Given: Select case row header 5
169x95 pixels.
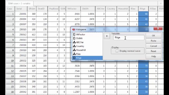Looking at the screenshot, I should click(10, 35).
